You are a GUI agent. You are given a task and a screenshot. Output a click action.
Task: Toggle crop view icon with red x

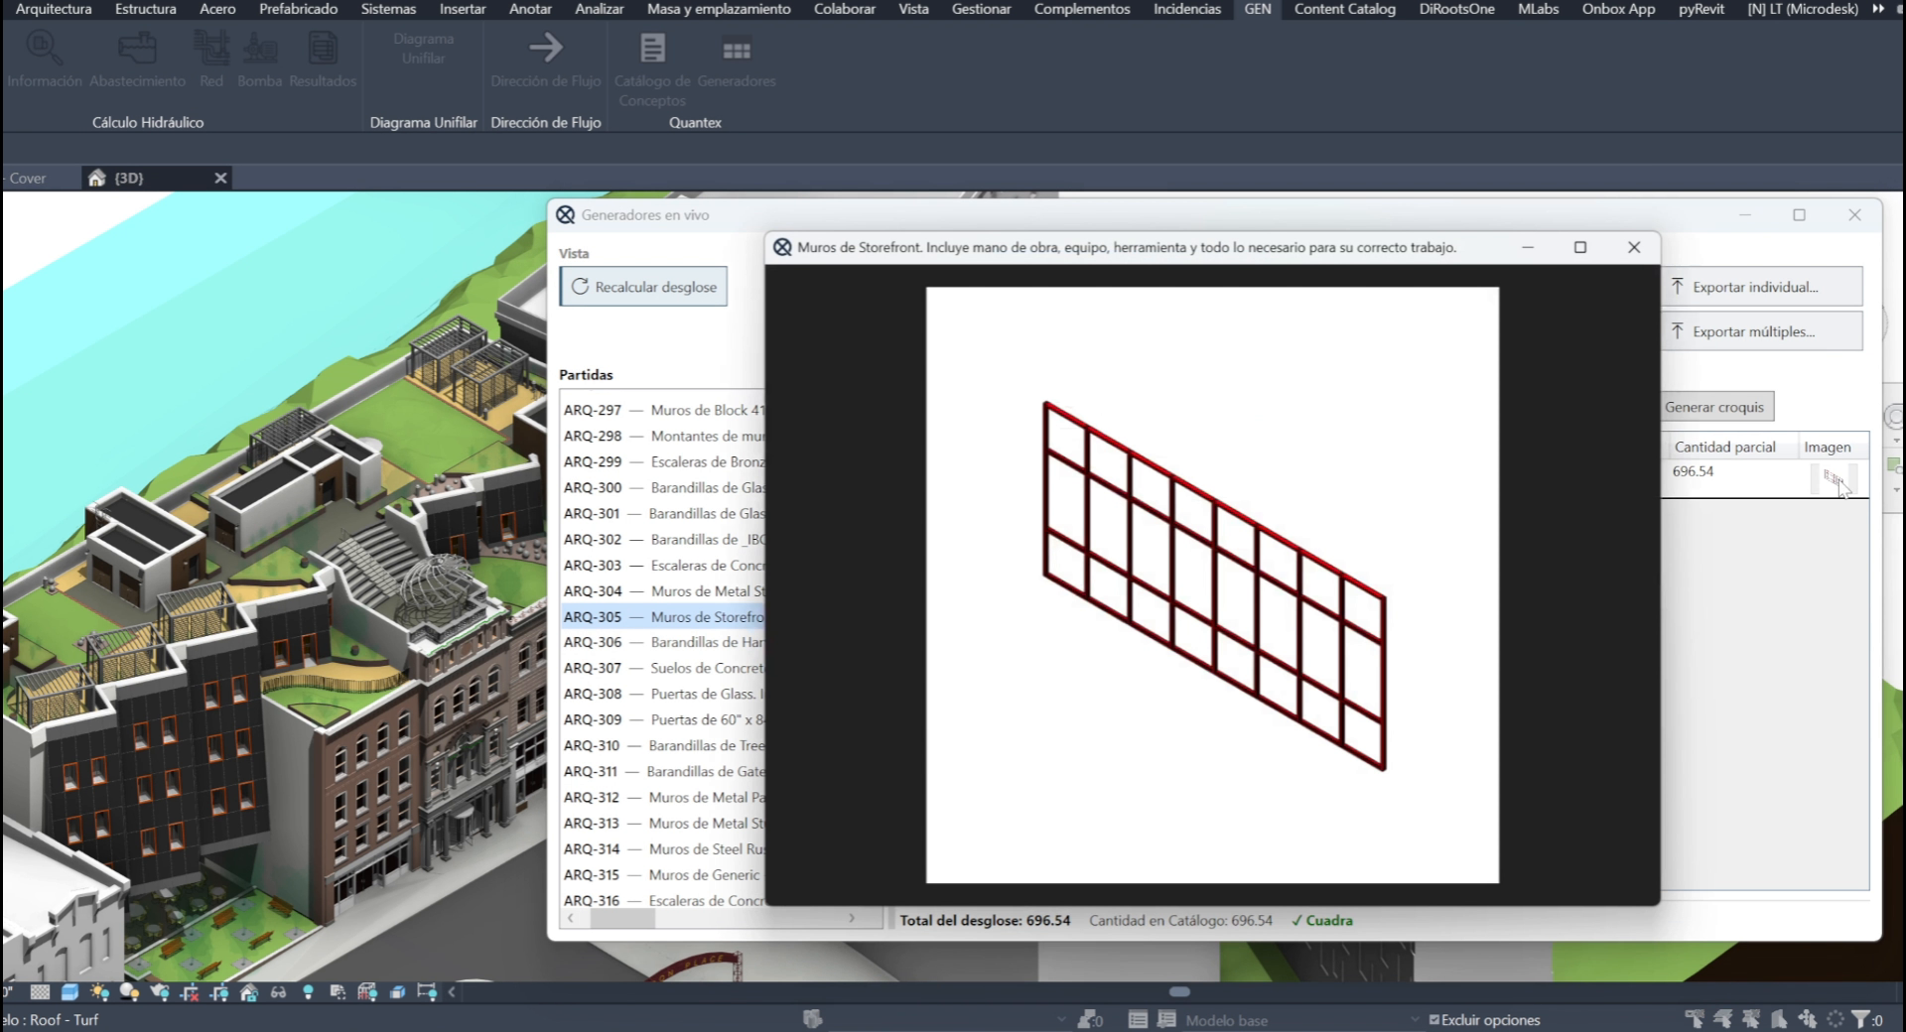tap(190, 992)
